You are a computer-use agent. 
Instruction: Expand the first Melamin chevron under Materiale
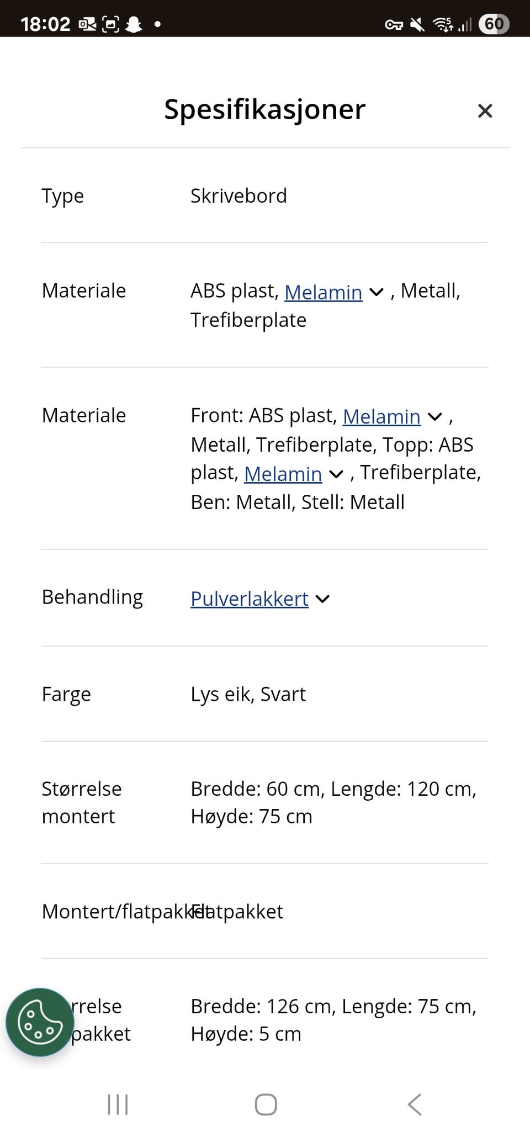pyautogui.click(x=376, y=293)
